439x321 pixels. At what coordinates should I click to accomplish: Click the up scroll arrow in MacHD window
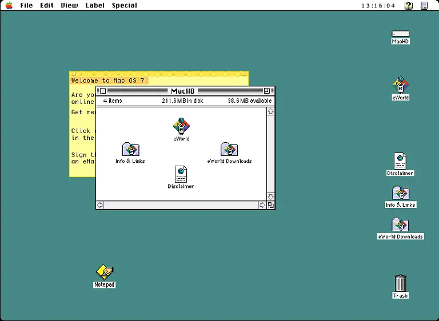270,111
